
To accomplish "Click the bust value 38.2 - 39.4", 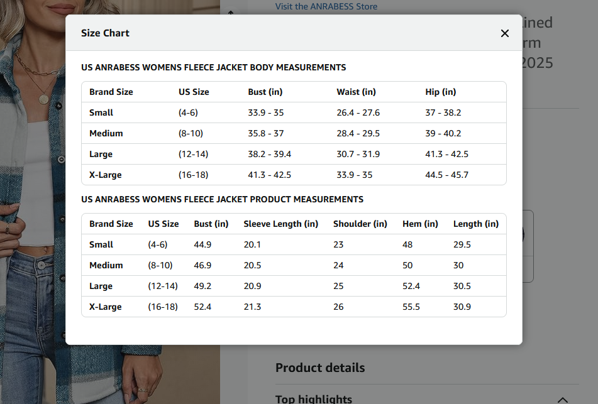I will (269, 154).
